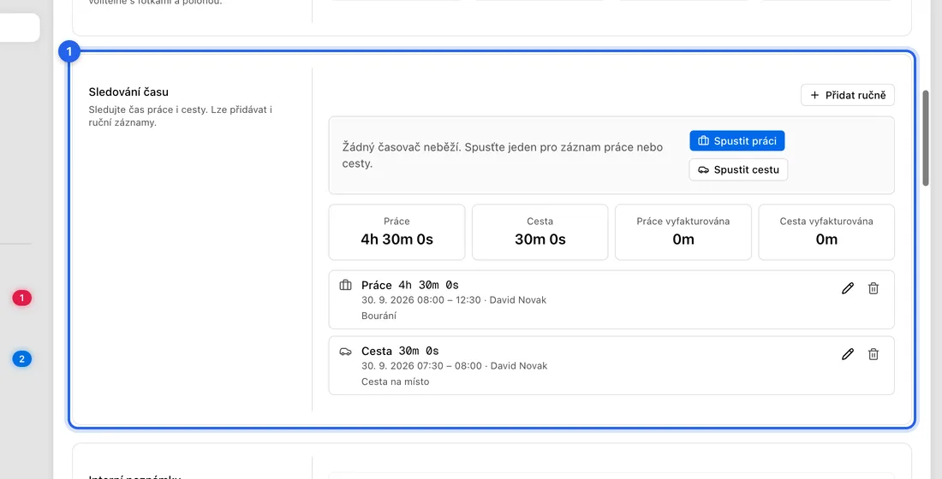The image size is (942, 479).
Task: Start travel timer with Spustit cestu
Action: [x=738, y=170]
